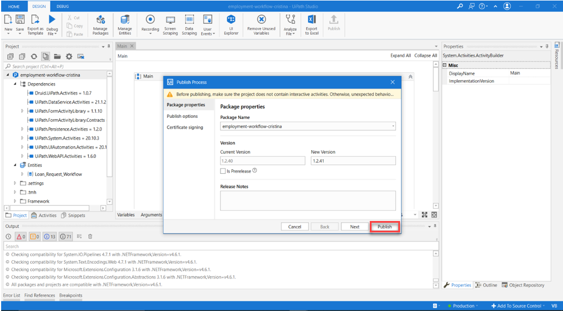Open the Variables panel

pos(126,215)
